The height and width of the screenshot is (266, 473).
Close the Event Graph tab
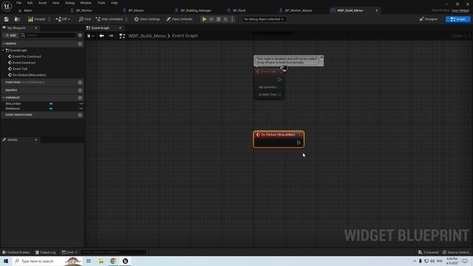(x=120, y=28)
